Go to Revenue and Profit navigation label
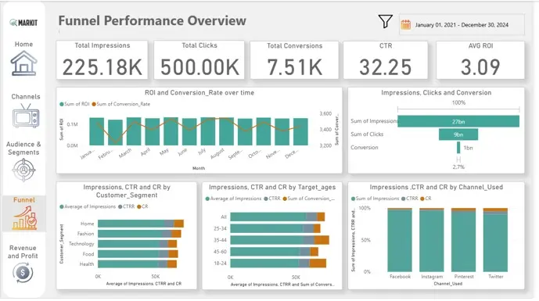The height and width of the screenshot is (301, 539). click(23, 252)
